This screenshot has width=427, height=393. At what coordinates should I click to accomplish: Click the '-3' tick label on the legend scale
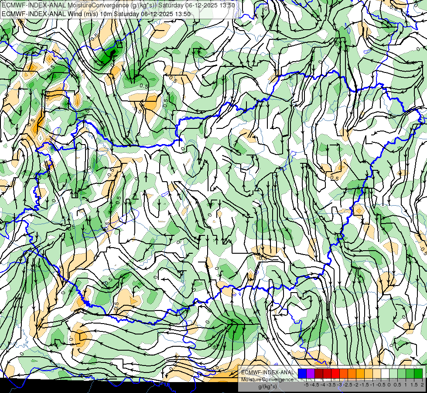click(339, 385)
